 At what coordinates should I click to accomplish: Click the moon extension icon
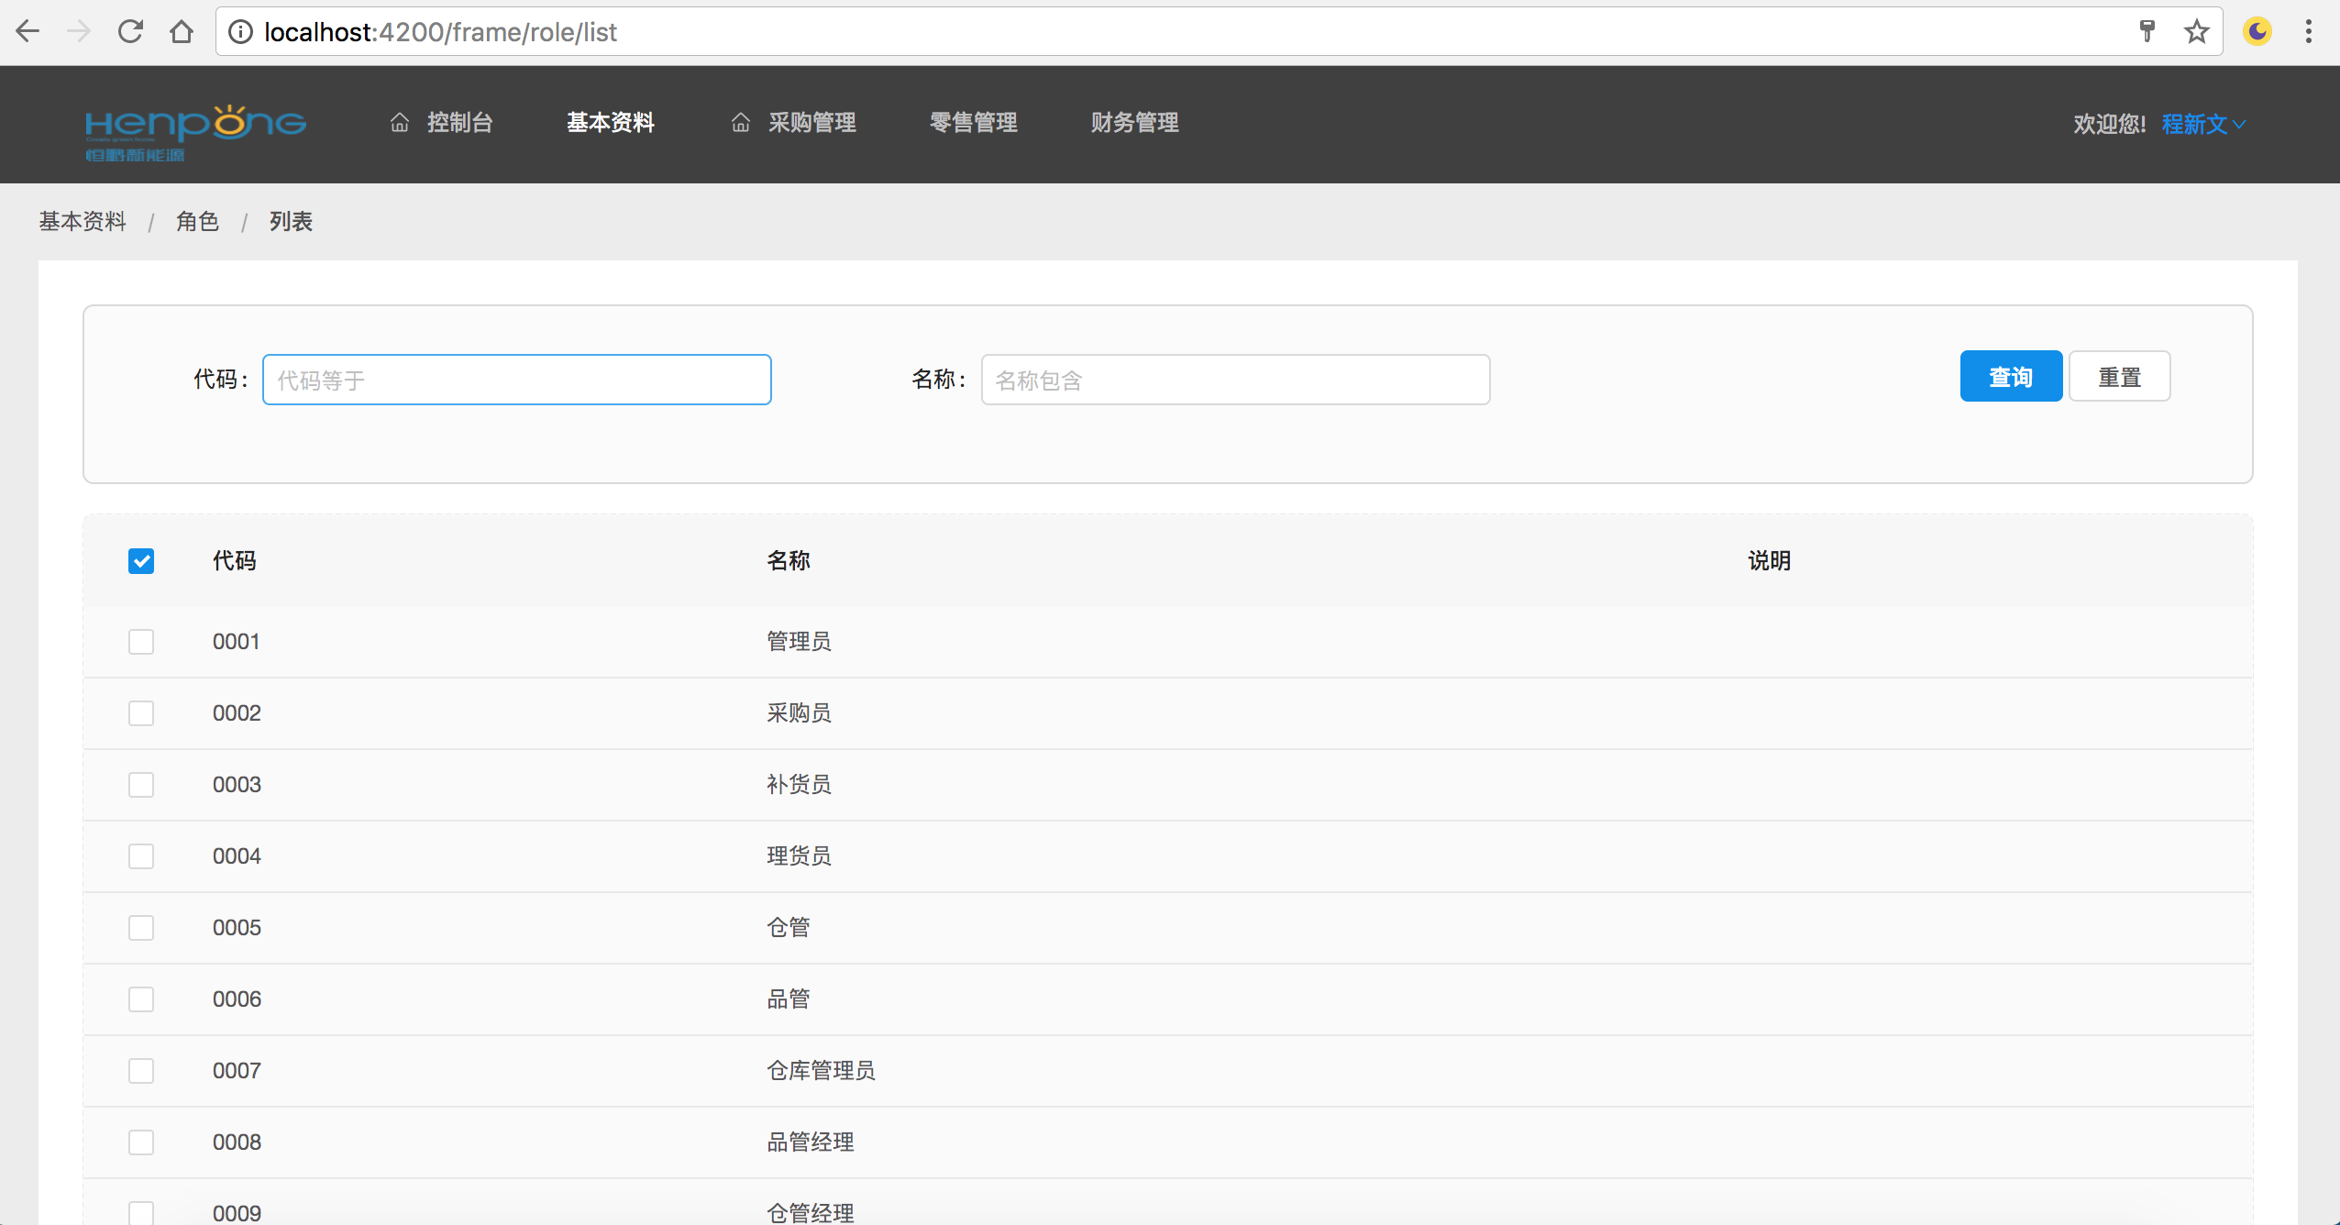(x=2257, y=32)
